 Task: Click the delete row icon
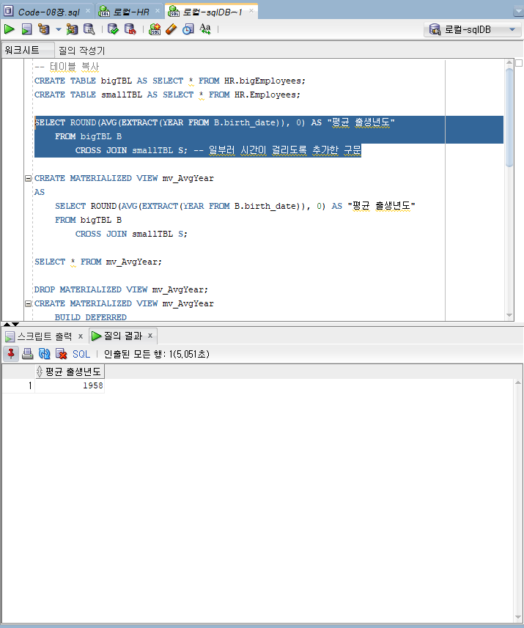click(62, 354)
